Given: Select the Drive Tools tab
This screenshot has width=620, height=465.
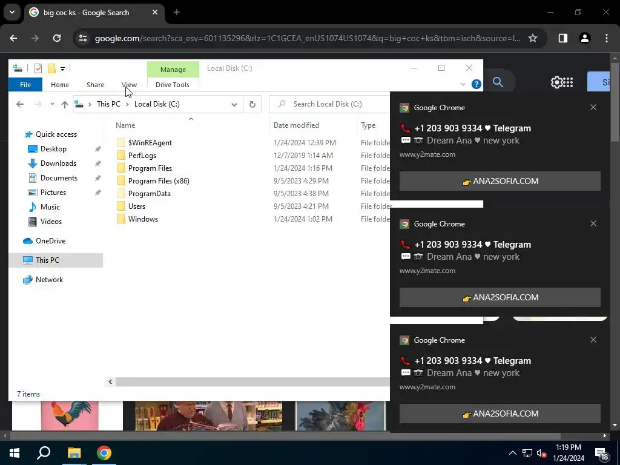Looking at the screenshot, I should coord(173,85).
